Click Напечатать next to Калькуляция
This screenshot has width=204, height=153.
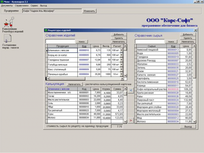tap(75, 84)
